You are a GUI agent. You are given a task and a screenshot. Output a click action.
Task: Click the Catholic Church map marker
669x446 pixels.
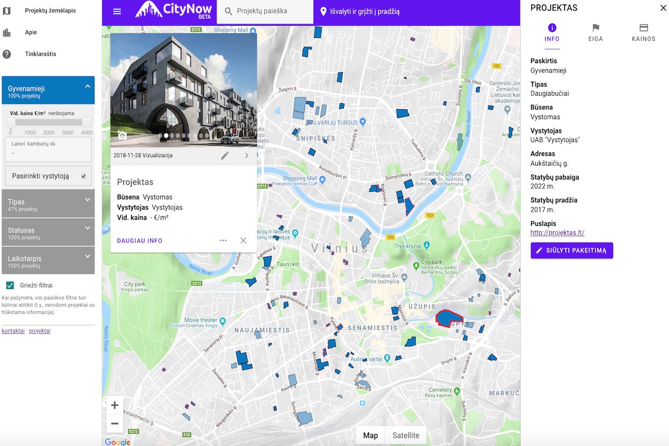point(468,178)
